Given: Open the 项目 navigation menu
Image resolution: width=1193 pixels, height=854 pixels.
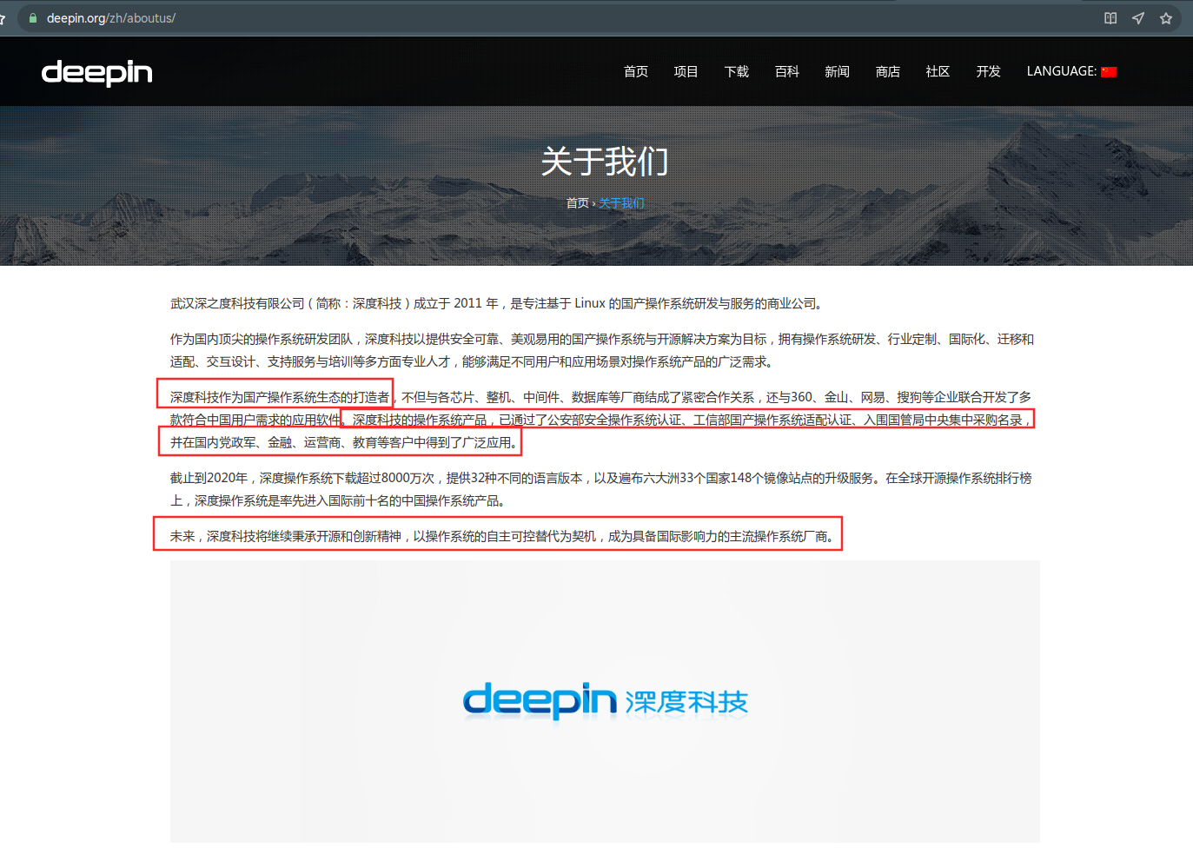Looking at the screenshot, I should (x=686, y=71).
